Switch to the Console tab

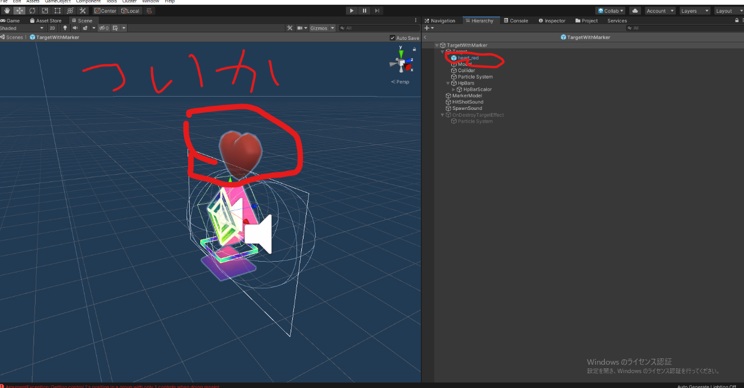click(x=516, y=21)
